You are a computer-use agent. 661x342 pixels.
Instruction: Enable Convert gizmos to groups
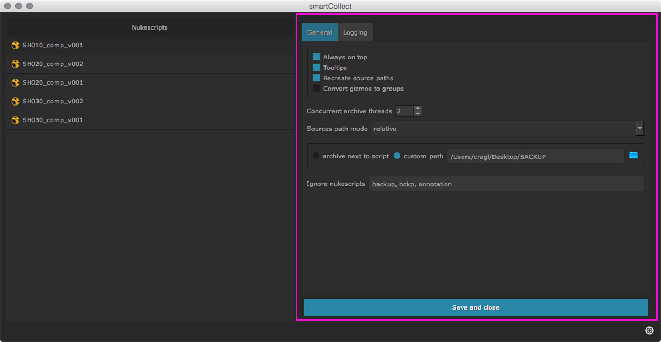tap(317, 89)
